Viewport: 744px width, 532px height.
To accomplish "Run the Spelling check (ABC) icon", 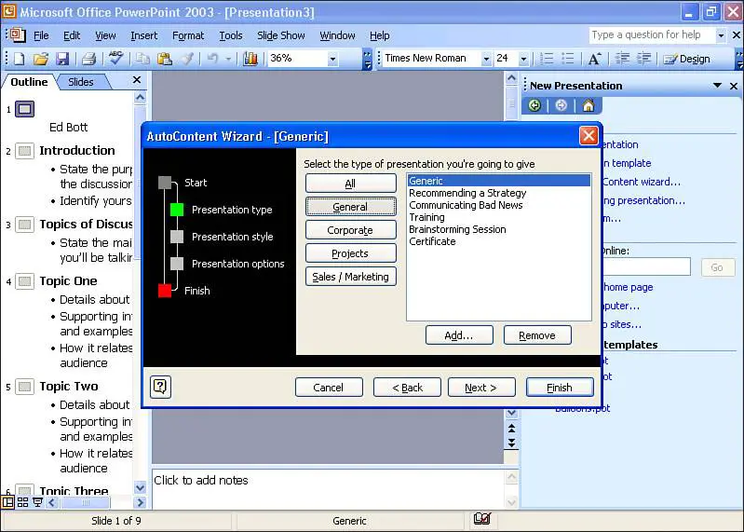I will [115, 58].
